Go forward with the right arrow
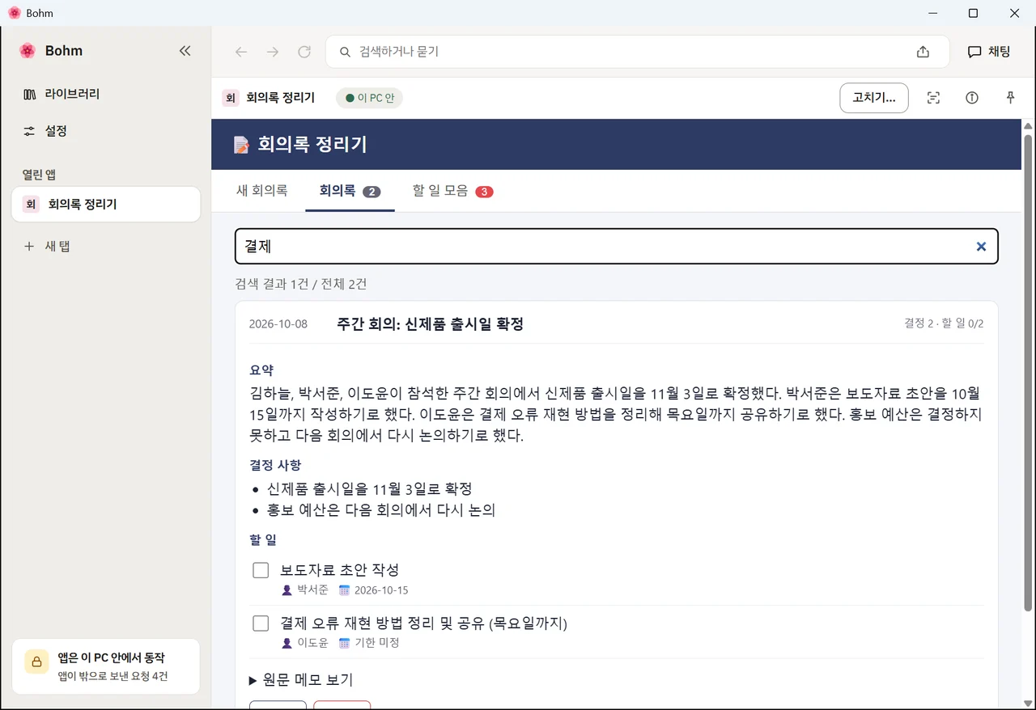Viewport: 1036px width, 710px height. 273,52
